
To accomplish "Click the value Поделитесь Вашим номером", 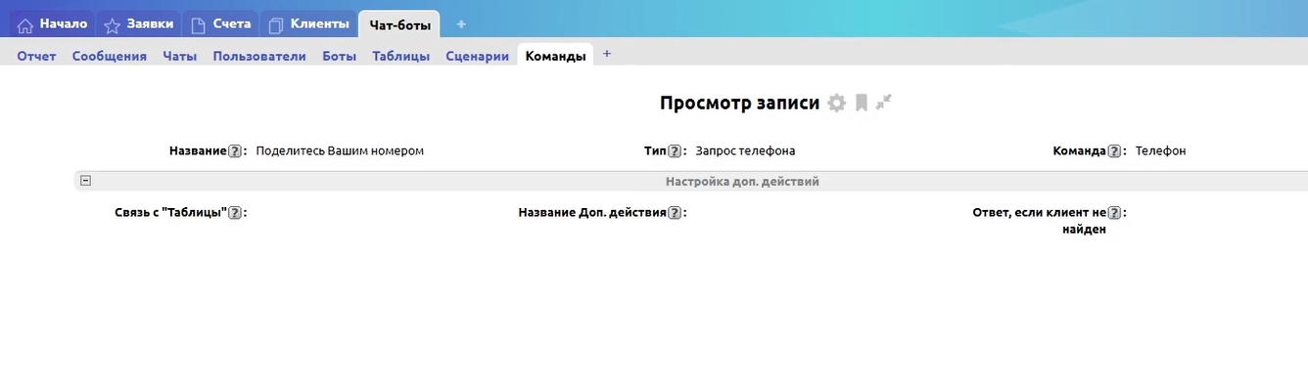I will click(x=340, y=151).
